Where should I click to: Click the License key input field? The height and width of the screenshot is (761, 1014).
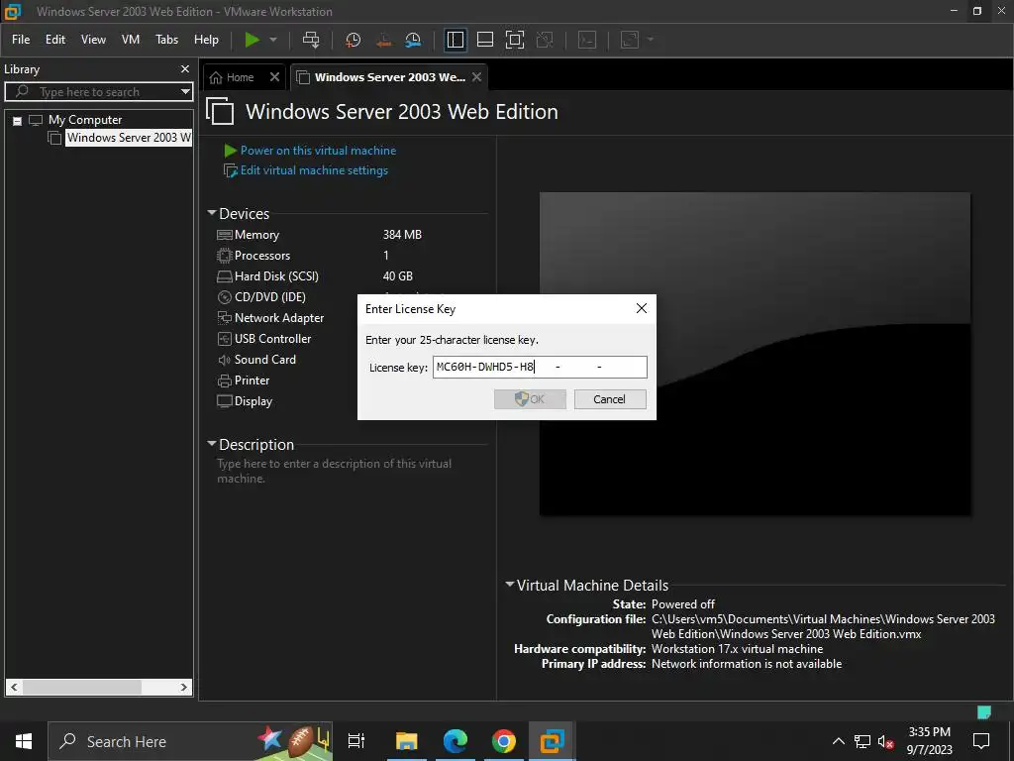(x=540, y=367)
